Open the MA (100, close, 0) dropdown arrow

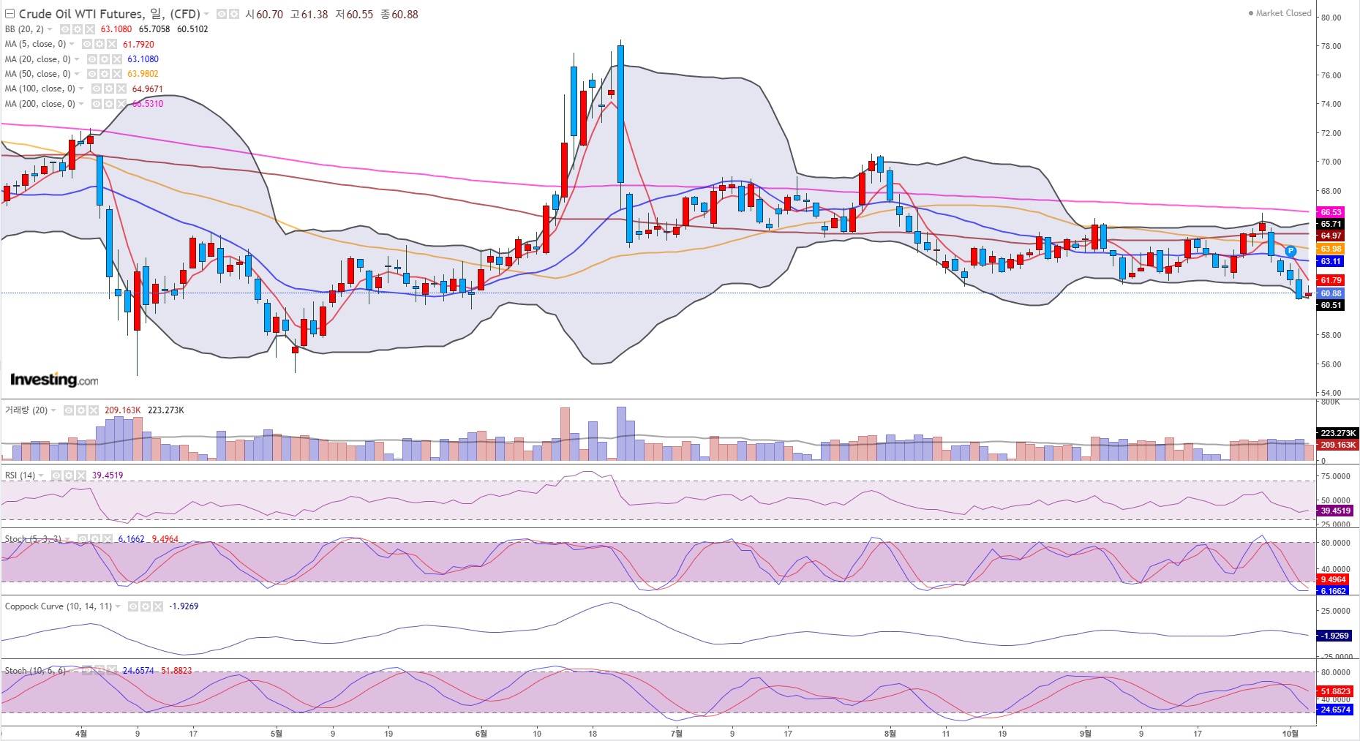coord(81,89)
